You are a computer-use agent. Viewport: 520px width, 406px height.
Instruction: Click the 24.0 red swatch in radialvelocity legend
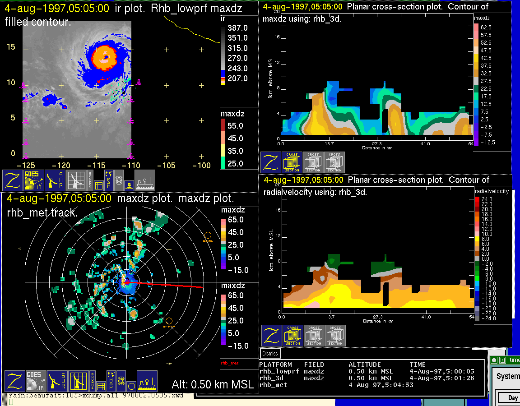(x=478, y=199)
